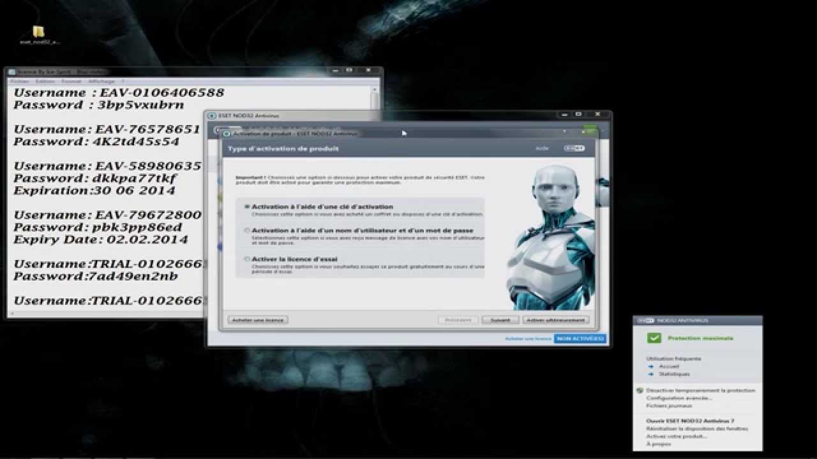Open the Affichage menu in Notepad
This screenshot has height=459, width=817.
coord(101,82)
